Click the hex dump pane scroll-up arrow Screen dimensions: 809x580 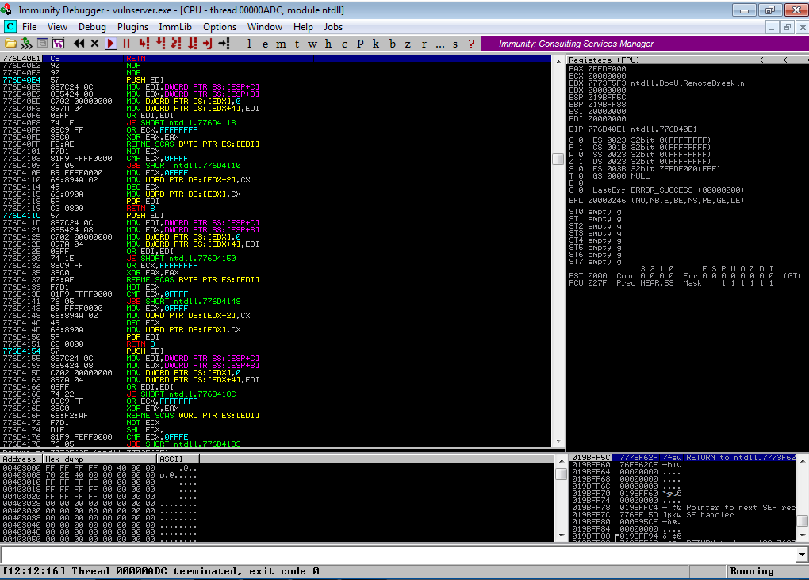(x=562, y=461)
